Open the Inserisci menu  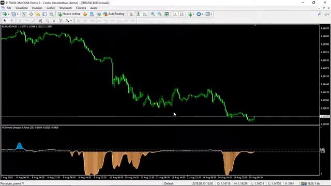point(37,8)
